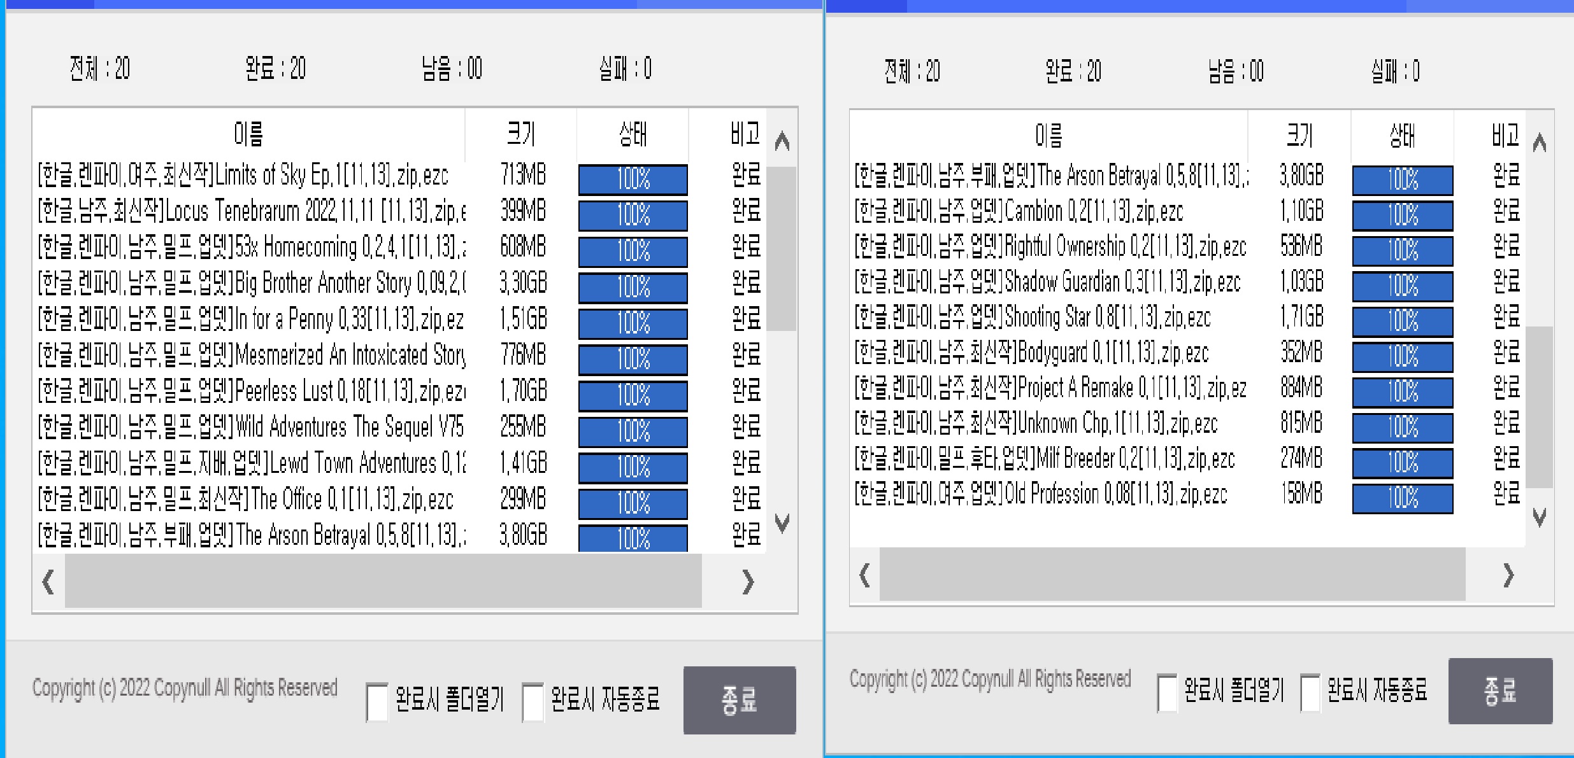The image size is (1574, 758).
Task: Sort left list by 이름 column header
Action: click(248, 134)
